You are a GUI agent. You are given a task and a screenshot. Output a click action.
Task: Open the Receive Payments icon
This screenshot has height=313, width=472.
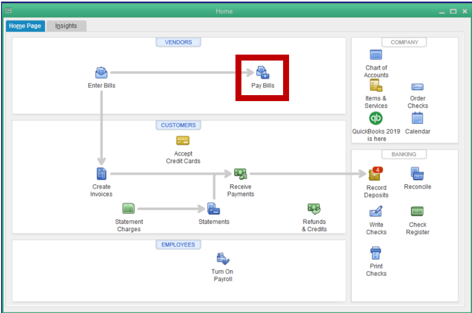(240, 174)
